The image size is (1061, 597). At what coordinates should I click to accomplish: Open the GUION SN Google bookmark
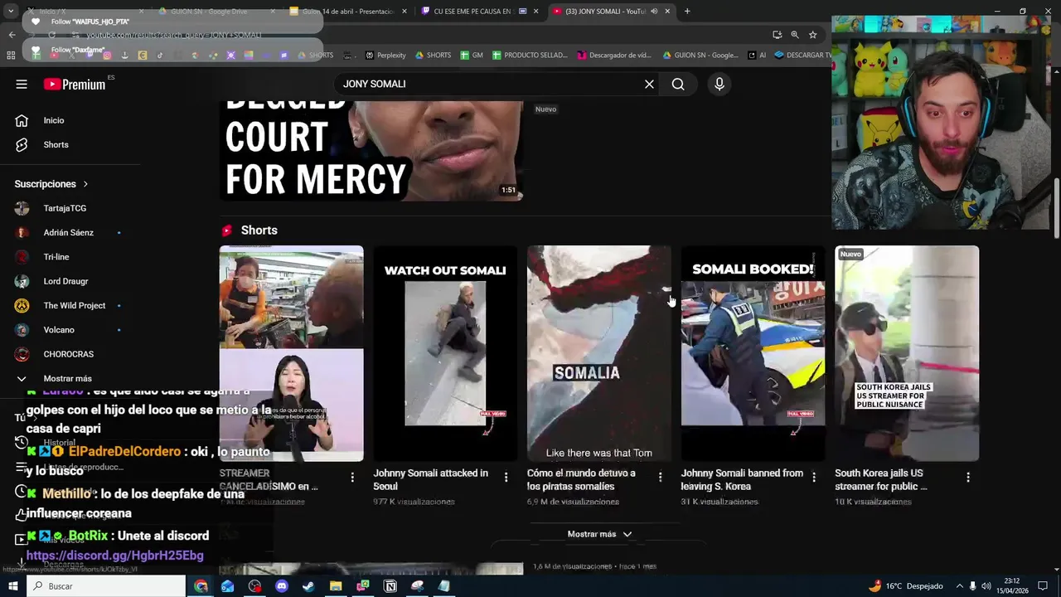point(700,56)
